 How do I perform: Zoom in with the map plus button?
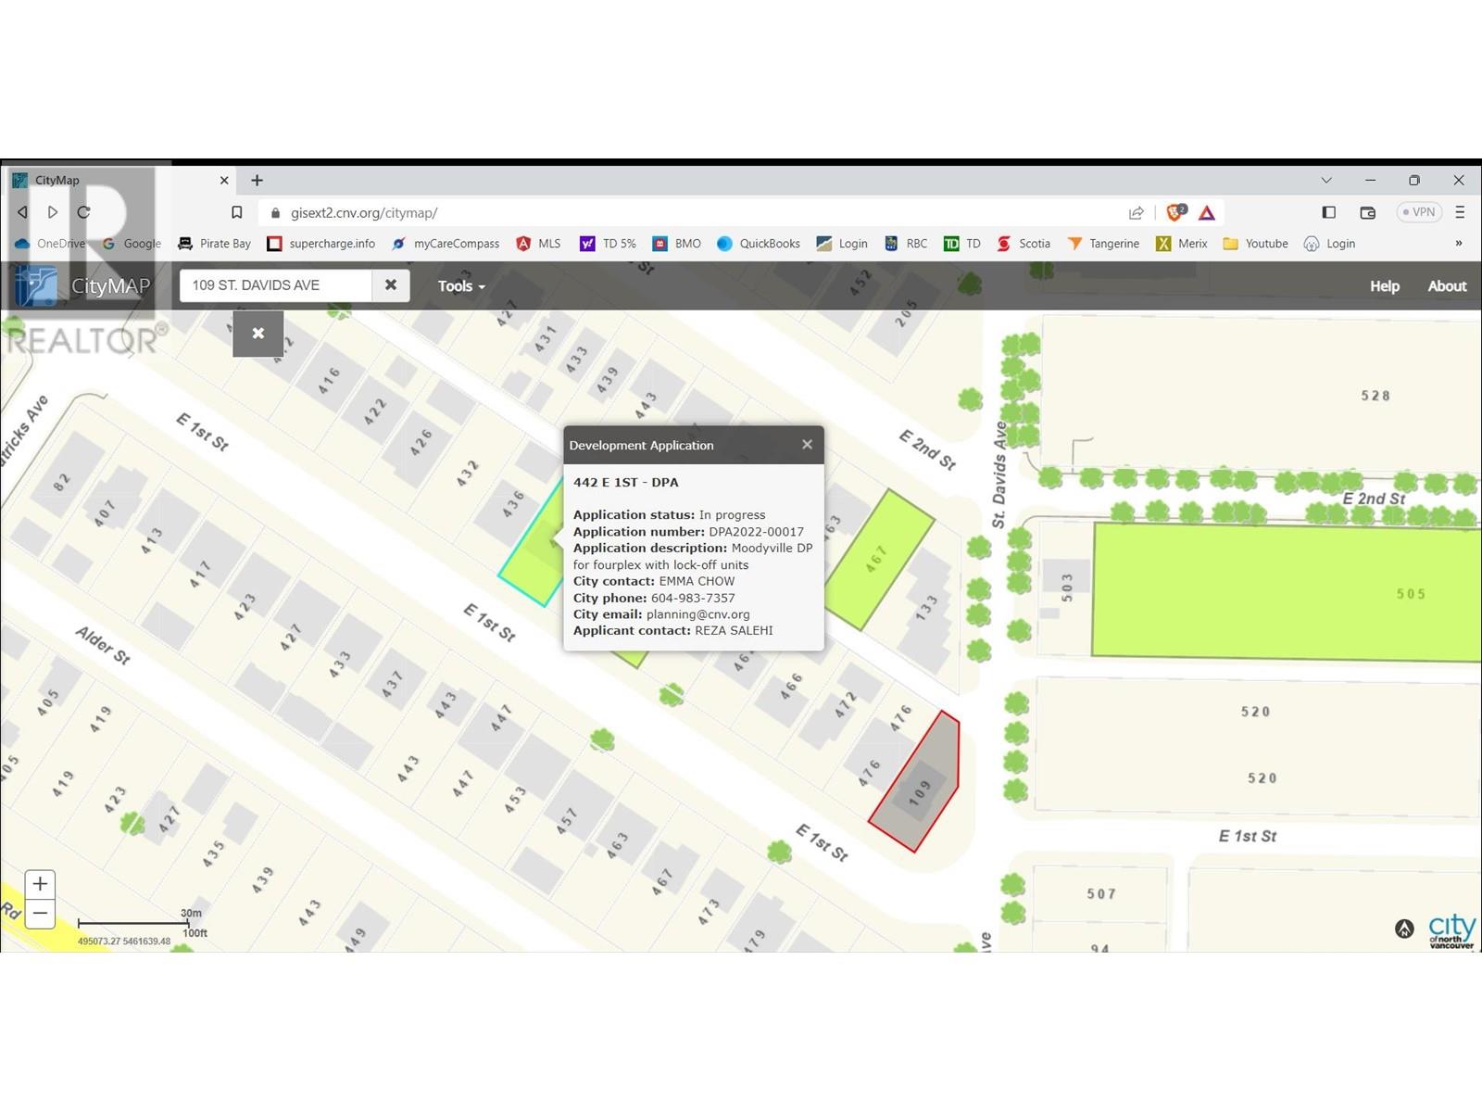(40, 884)
